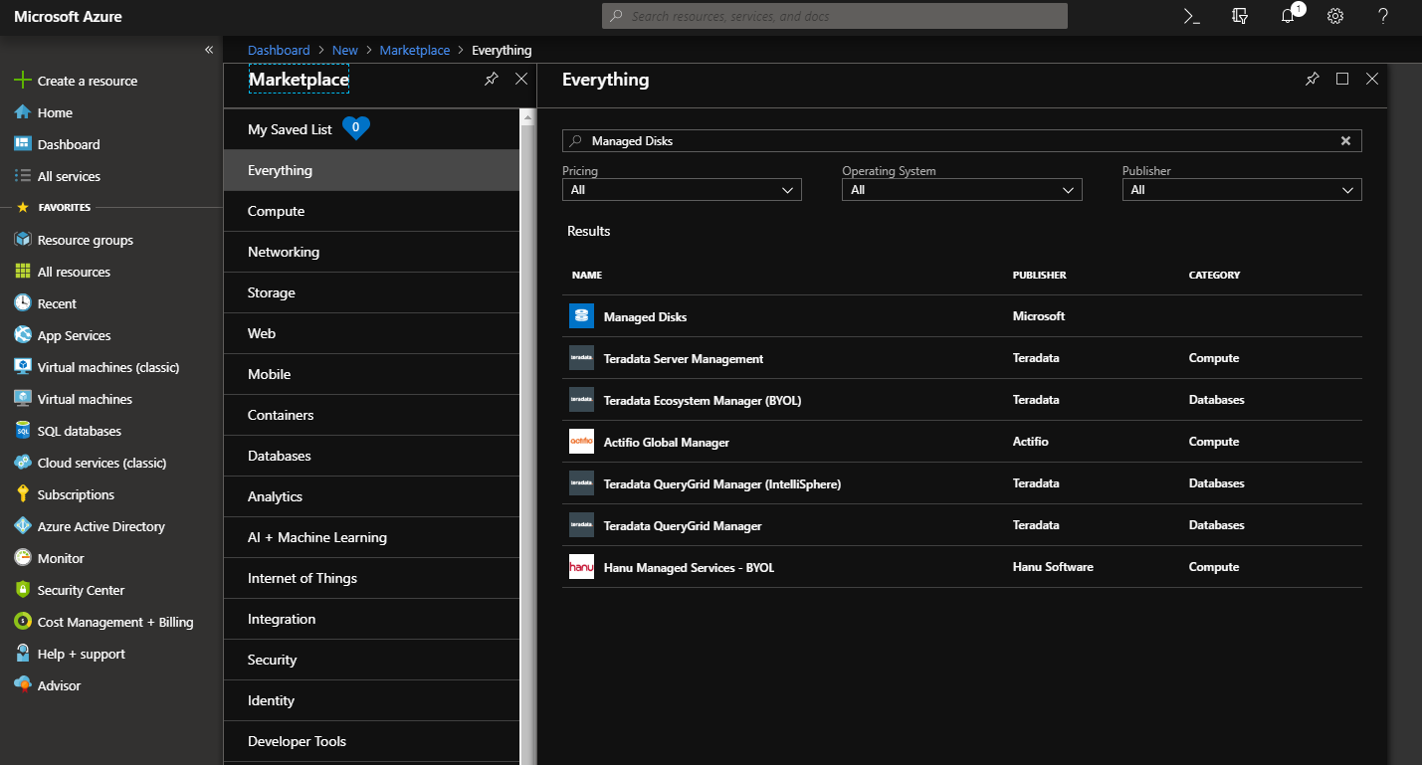Image resolution: width=1422 pixels, height=765 pixels.
Task: Select the Internet of Things category
Action: tap(371, 578)
